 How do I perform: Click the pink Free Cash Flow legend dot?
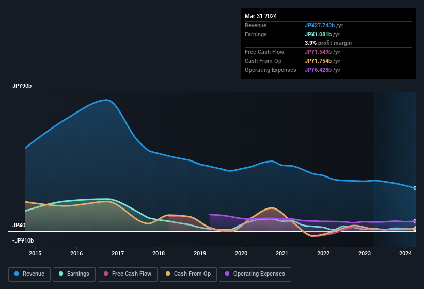click(106, 274)
